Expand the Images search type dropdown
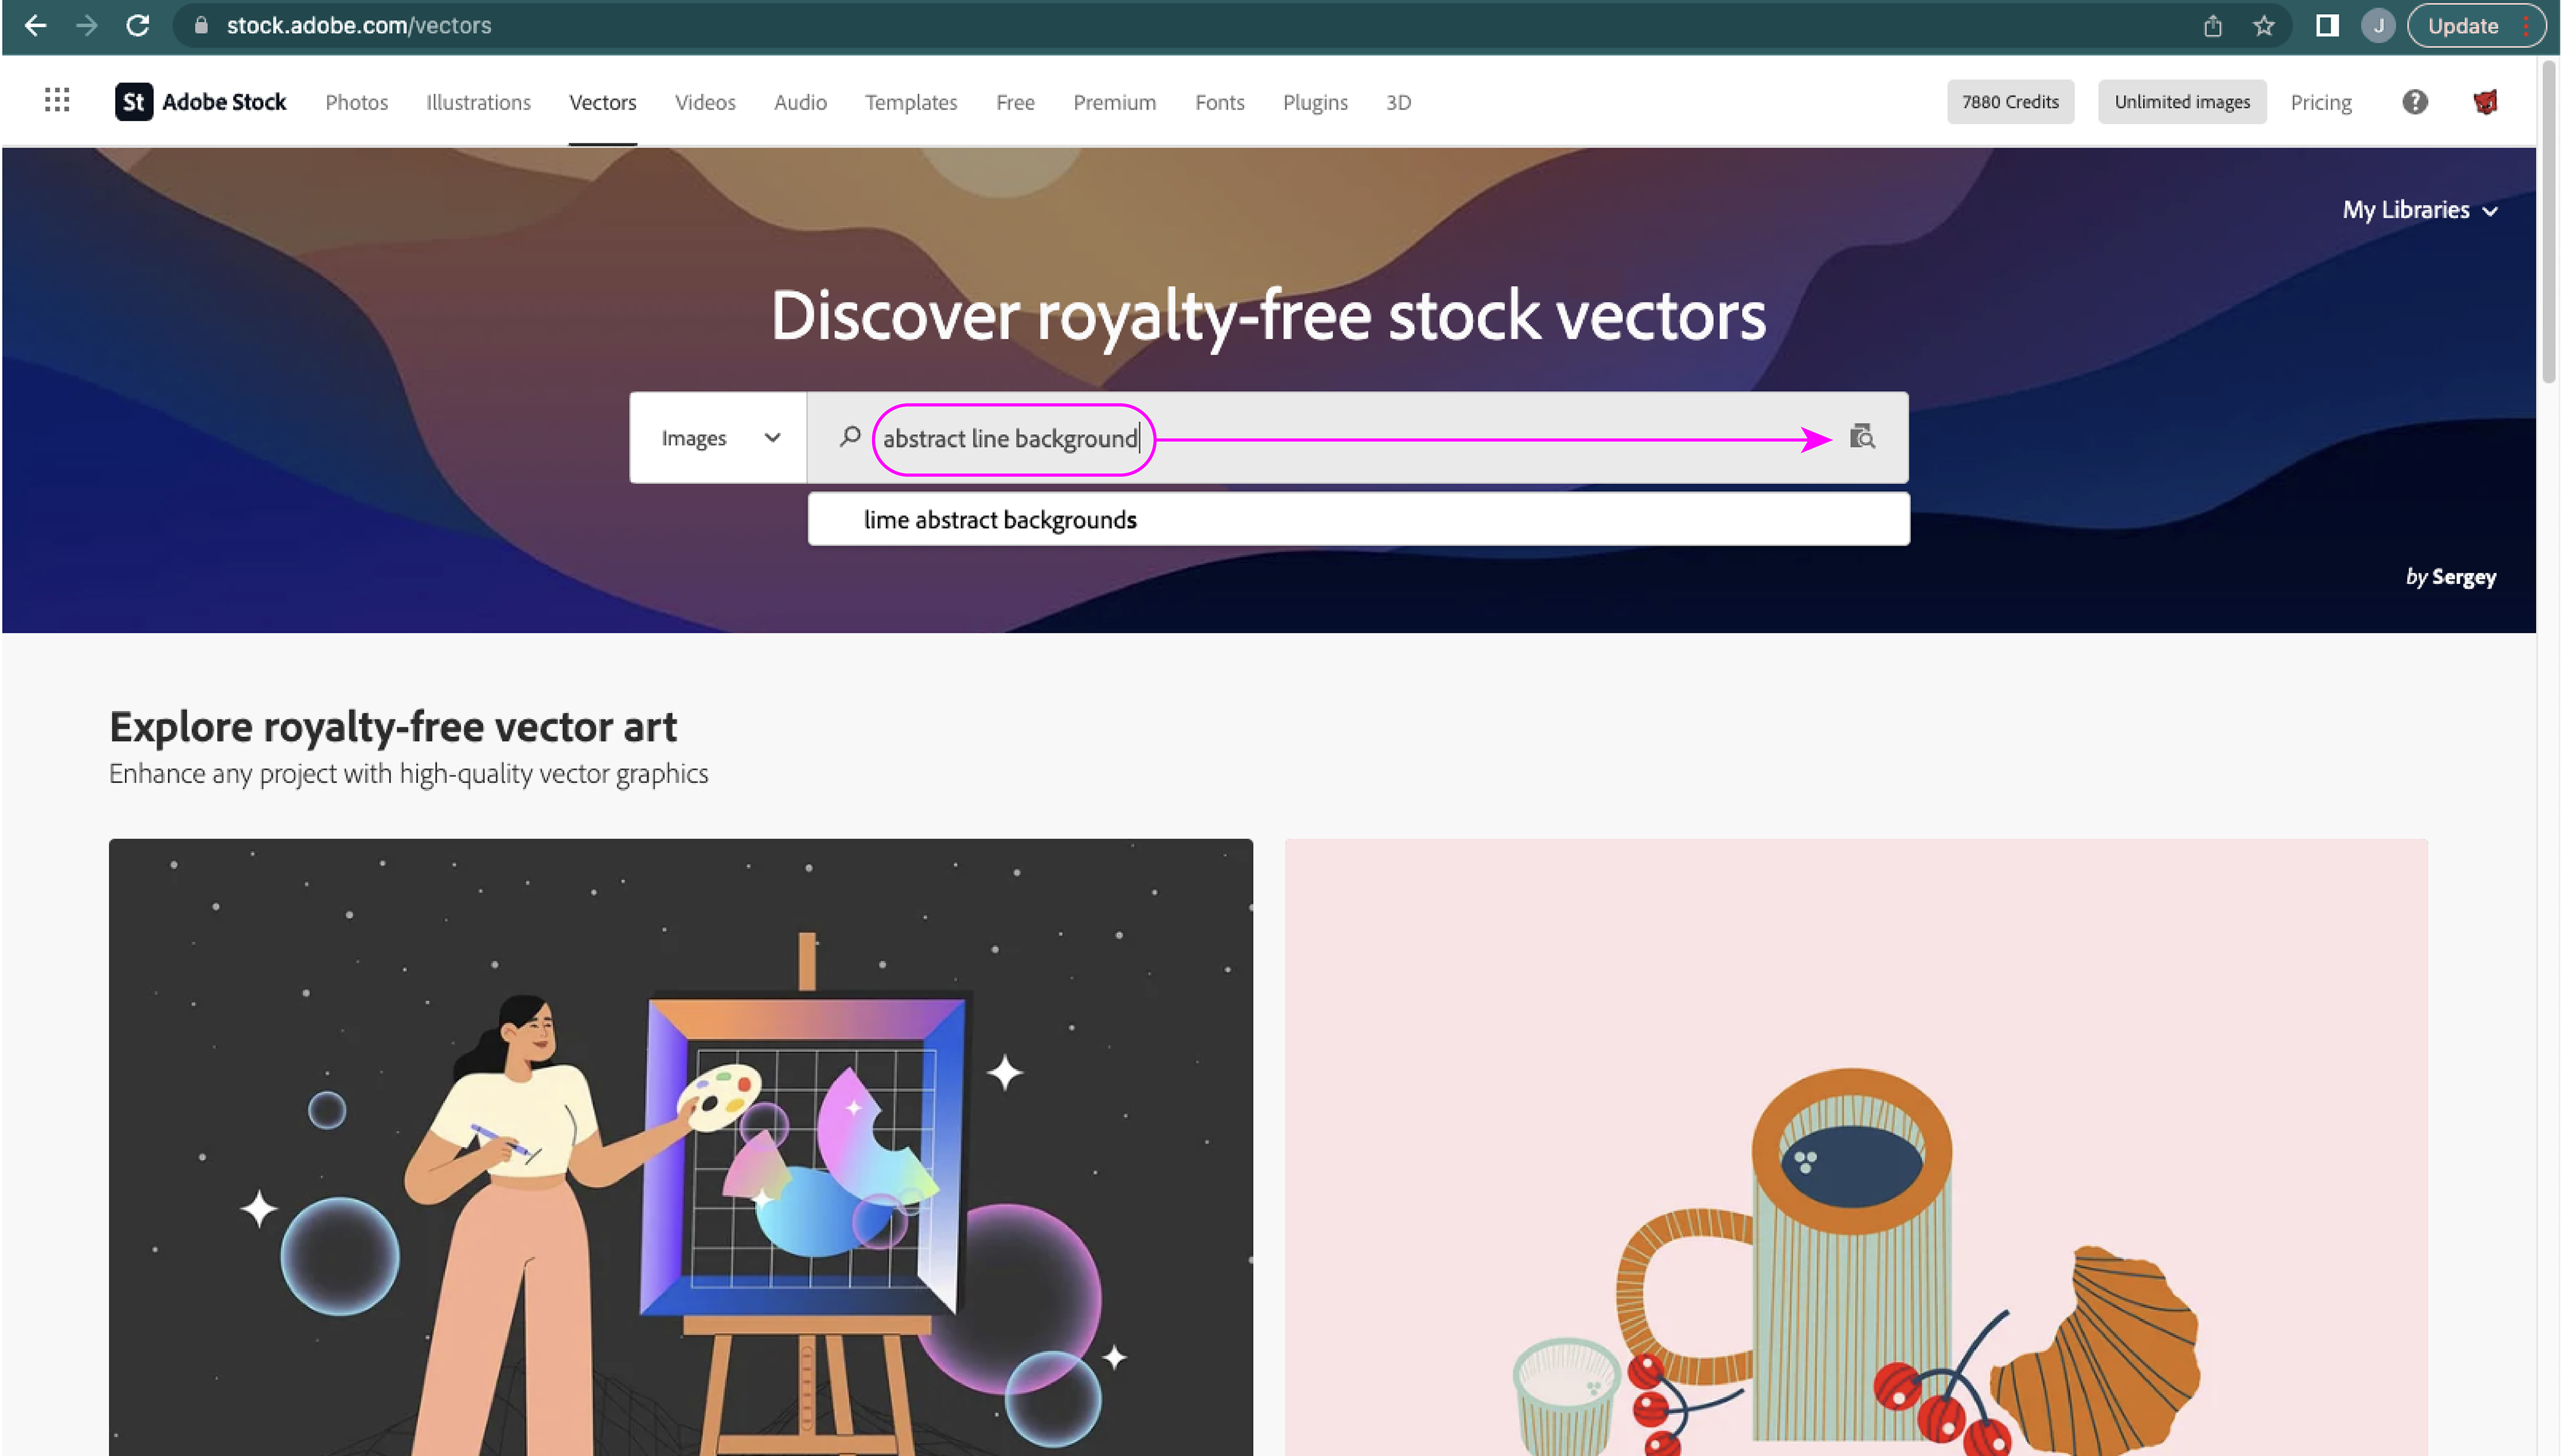Screen dimensions: 2561x1456 [719, 438]
